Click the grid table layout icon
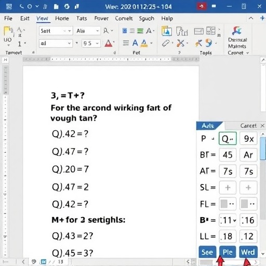This screenshot has height=266, width=266. pyautogui.click(x=211, y=31)
